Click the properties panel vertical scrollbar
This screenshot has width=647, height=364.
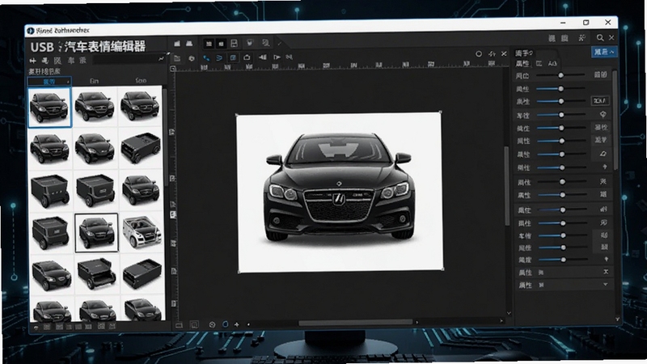615,120
